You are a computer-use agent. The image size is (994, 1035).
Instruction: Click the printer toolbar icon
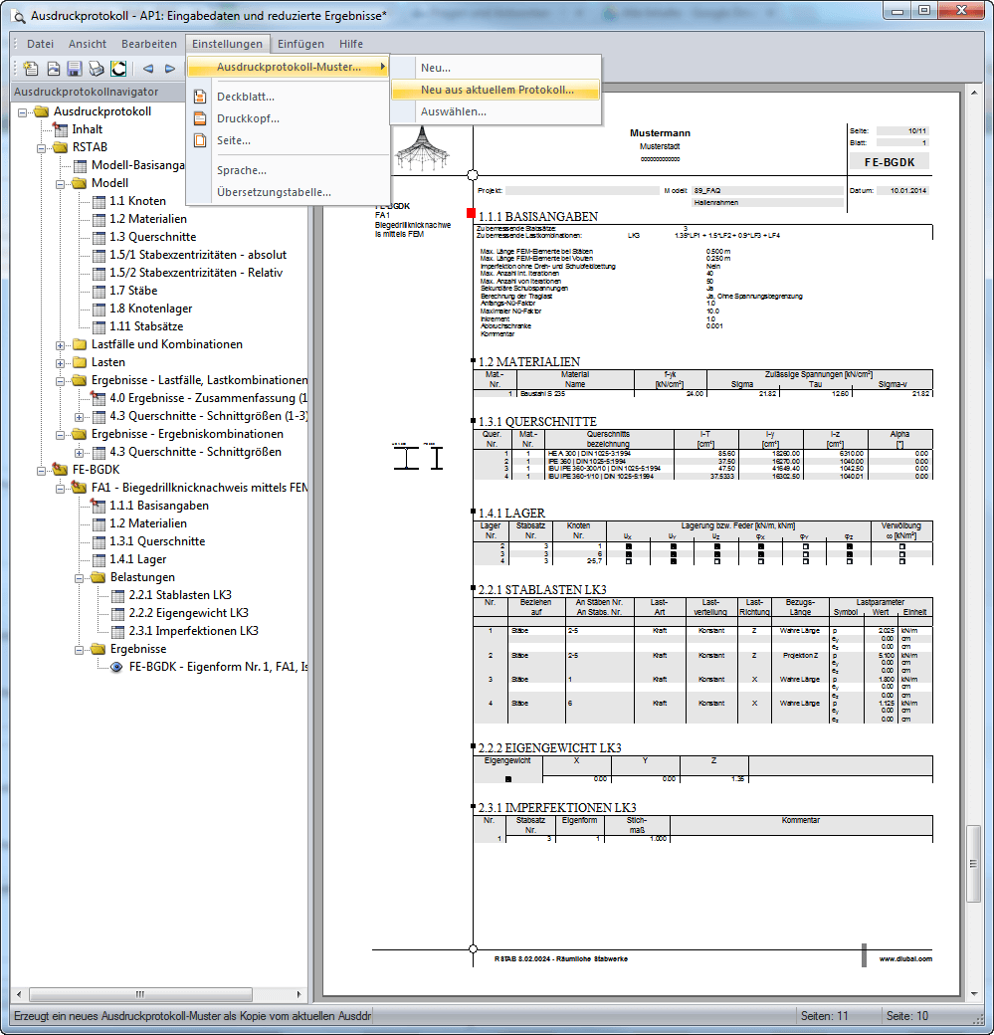click(97, 68)
